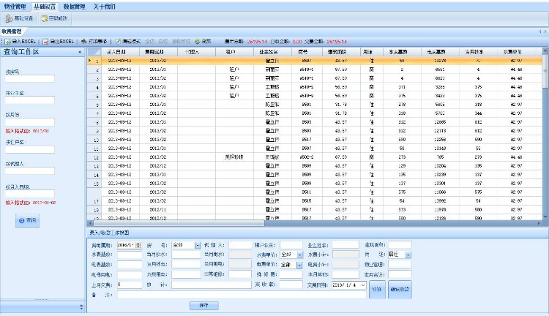Click the edit mode pencil icon
This screenshot has width=549, height=316.
coord(118,41)
